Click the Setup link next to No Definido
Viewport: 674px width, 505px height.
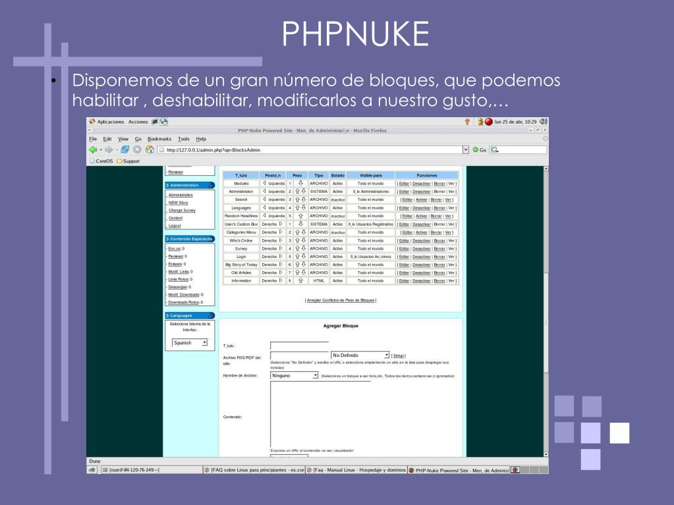399,356
